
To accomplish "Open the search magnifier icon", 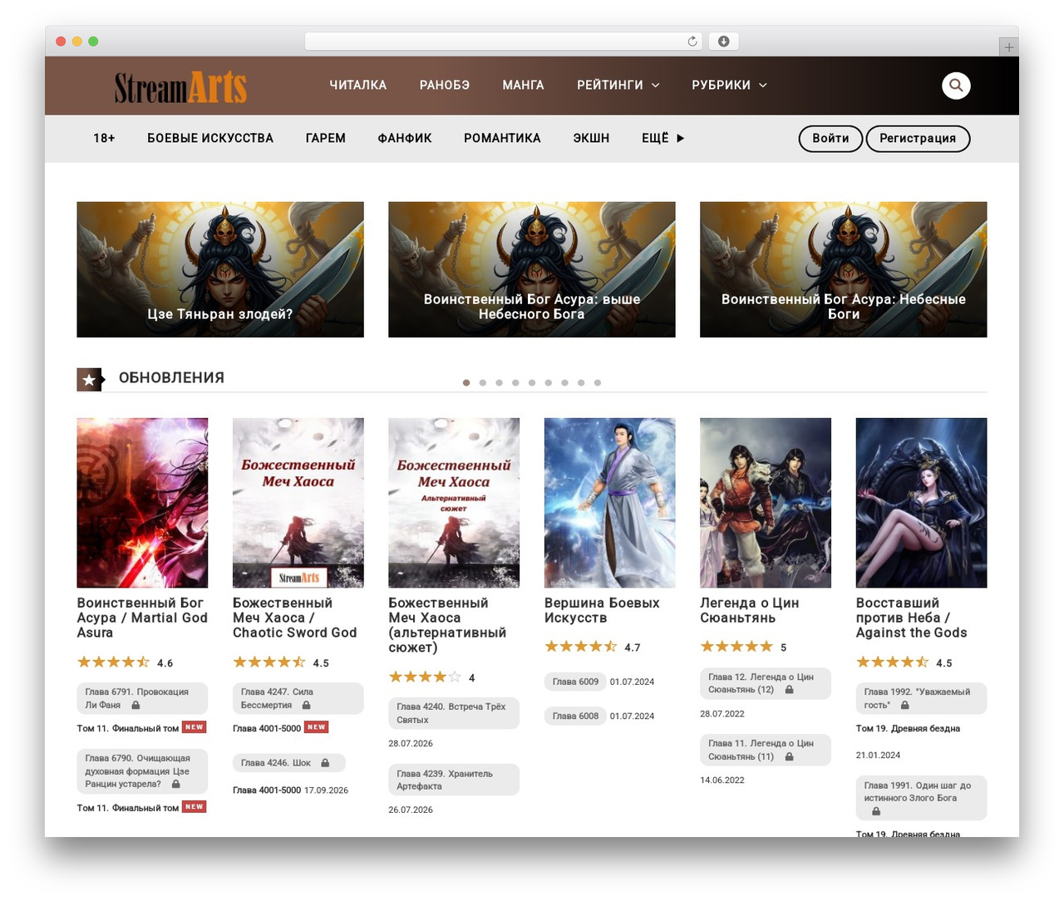I will 956,85.
